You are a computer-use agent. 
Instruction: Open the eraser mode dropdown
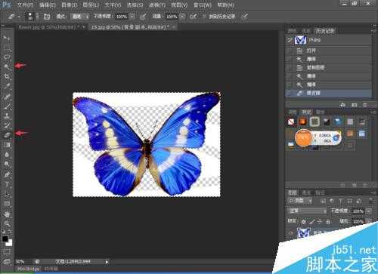click(79, 17)
